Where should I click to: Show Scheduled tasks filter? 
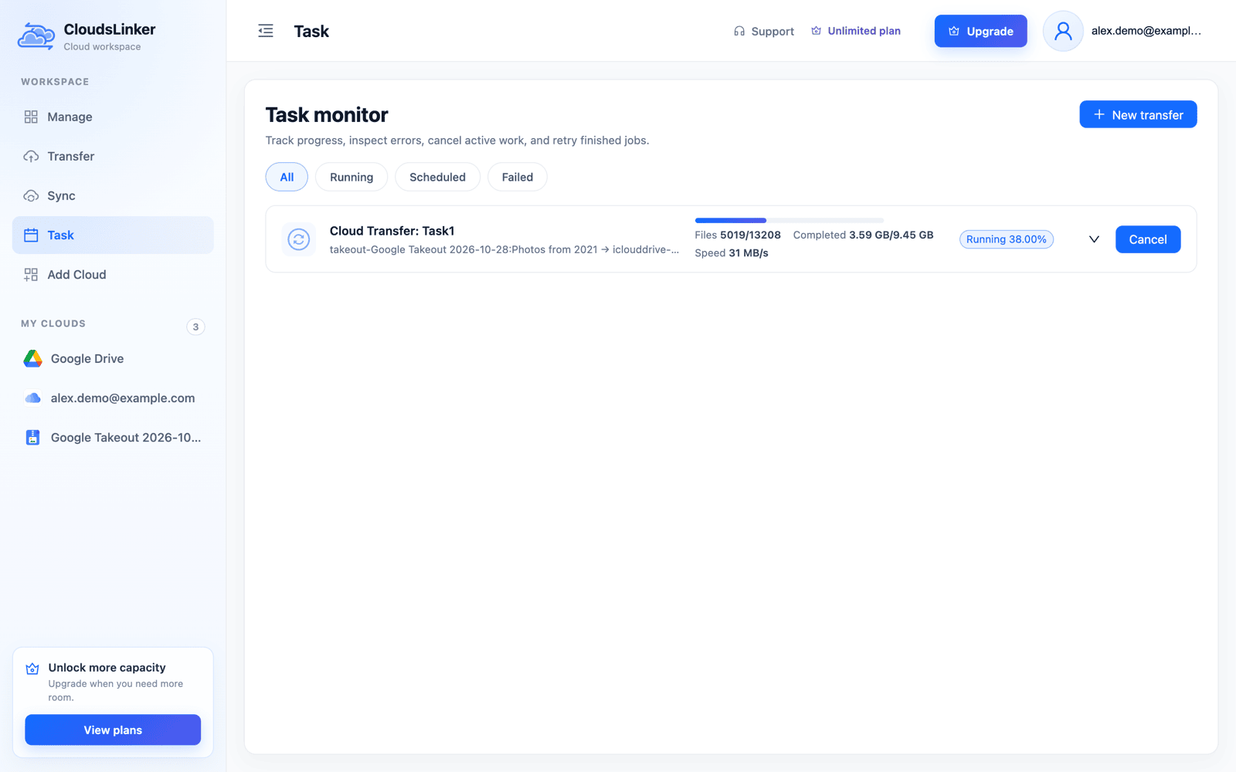point(437,177)
